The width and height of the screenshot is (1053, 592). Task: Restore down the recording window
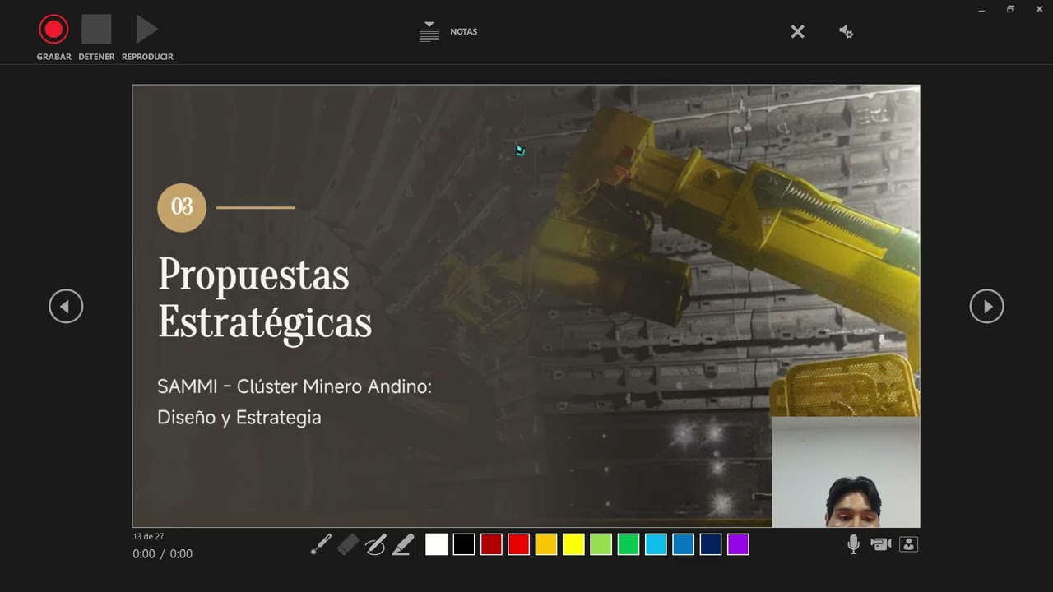[x=1010, y=9]
